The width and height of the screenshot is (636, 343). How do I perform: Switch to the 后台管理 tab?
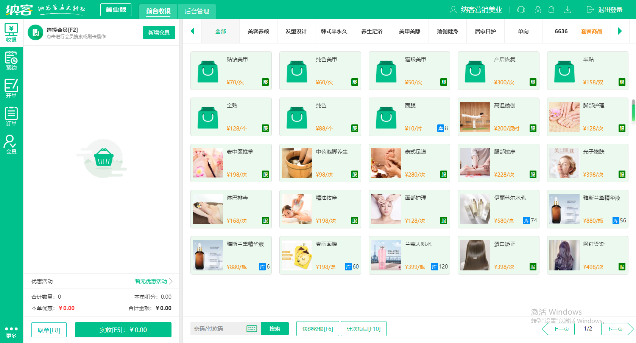point(197,12)
